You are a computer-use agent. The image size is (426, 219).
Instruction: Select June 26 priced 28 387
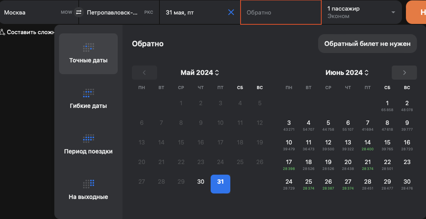(328, 184)
